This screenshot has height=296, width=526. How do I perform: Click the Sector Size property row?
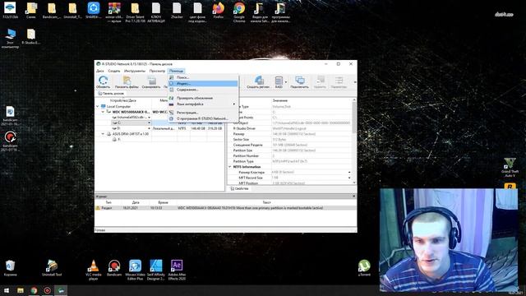(x=290, y=139)
